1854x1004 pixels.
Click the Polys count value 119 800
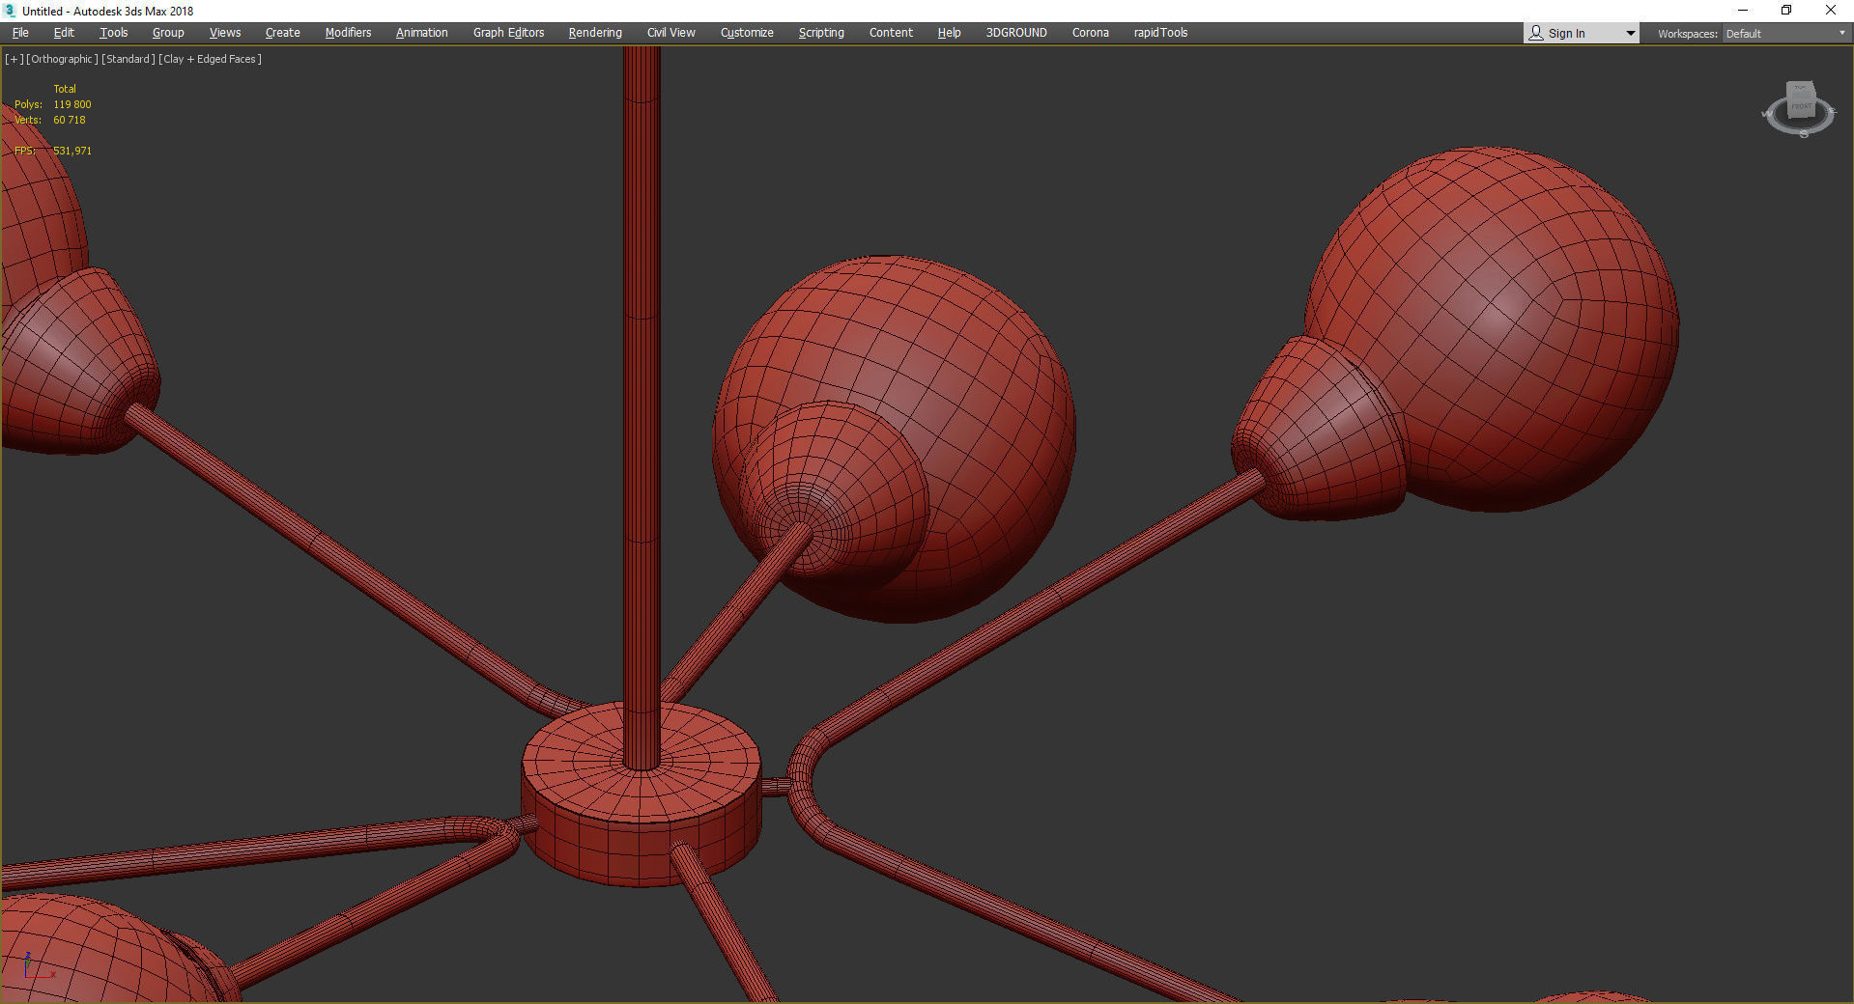click(72, 104)
